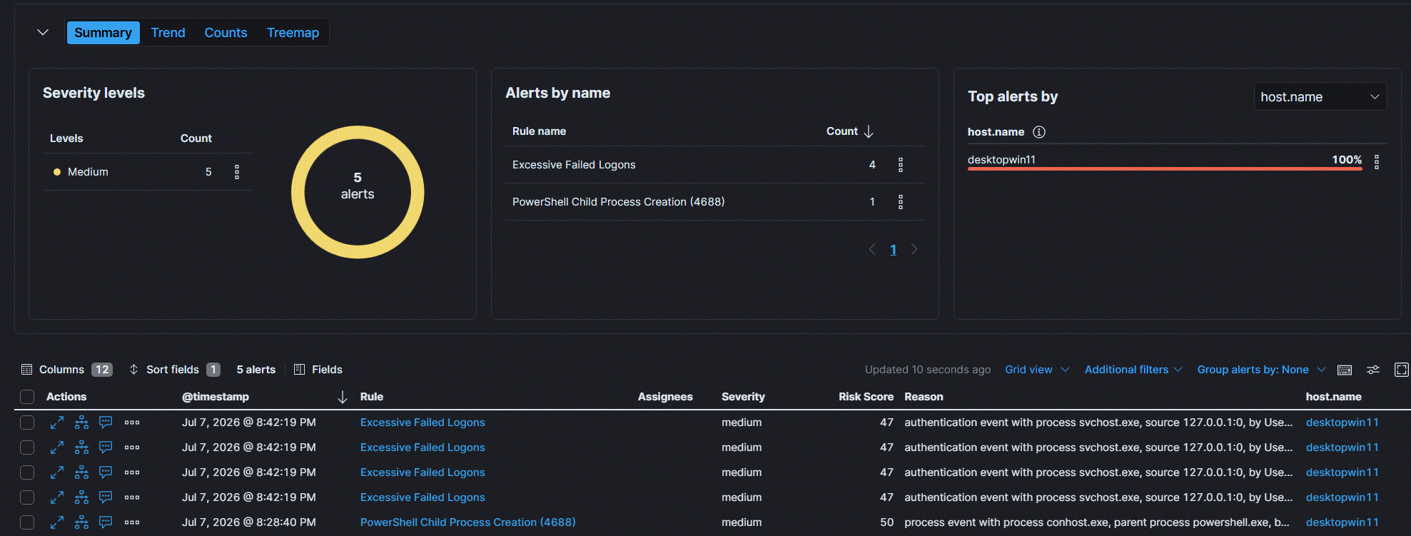Open actions menu for Medium severity level
Viewport: 1411px width, 536px height.
(237, 172)
